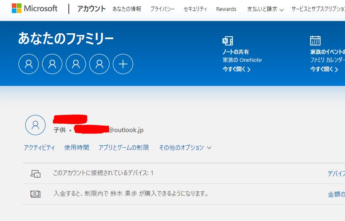This screenshot has height=221, width=345.
Task: Click the family calendar icon
Action: [315, 40]
